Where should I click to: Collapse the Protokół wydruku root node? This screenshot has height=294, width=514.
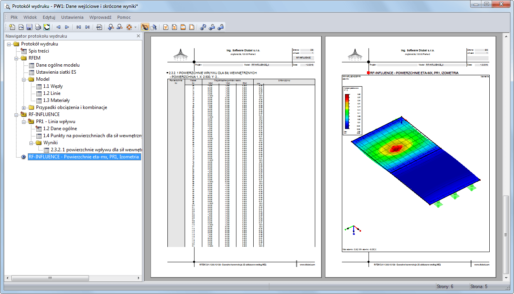coord(9,44)
